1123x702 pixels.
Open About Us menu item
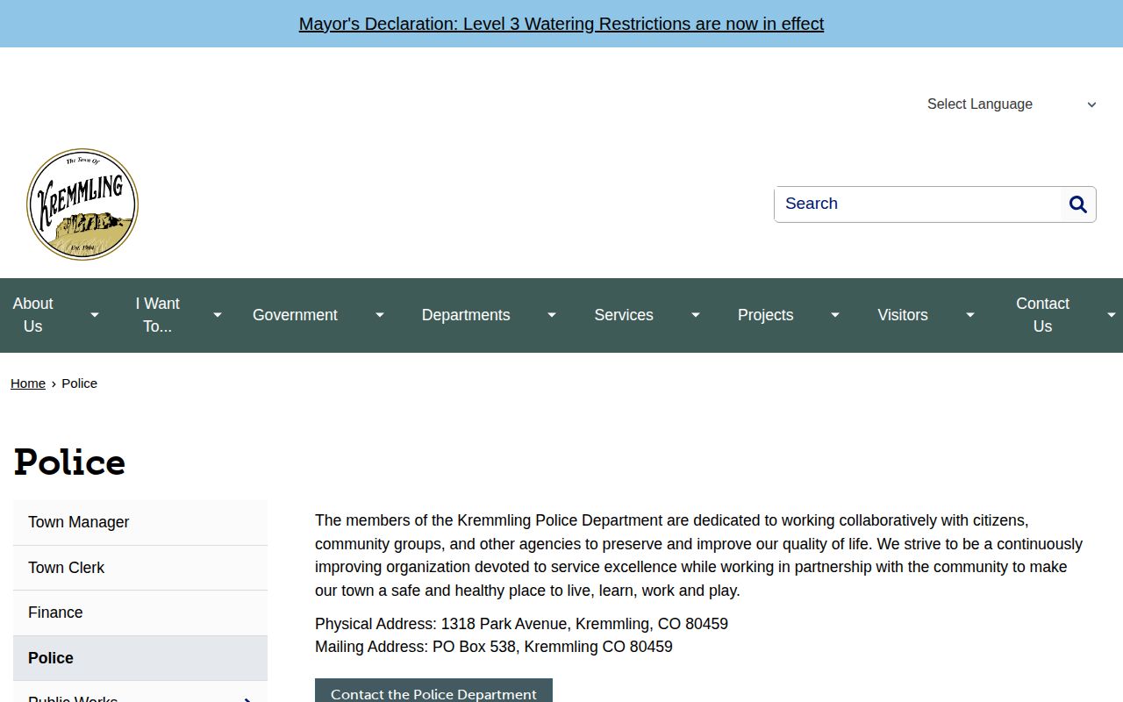(33, 315)
